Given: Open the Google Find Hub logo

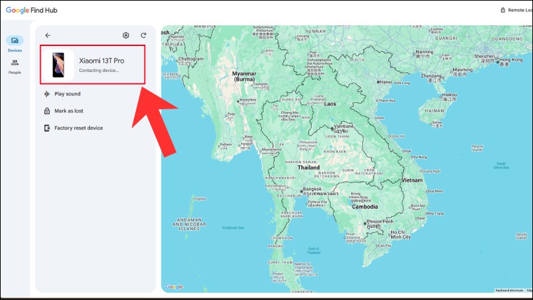Looking at the screenshot, I should [31, 10].
